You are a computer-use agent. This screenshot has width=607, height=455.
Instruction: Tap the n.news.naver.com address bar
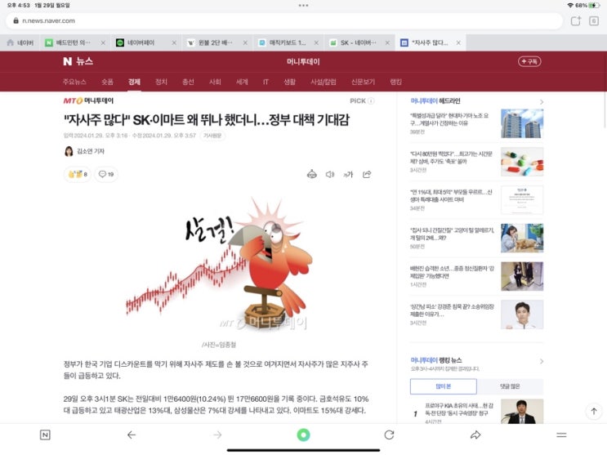[x=284, y=21]
